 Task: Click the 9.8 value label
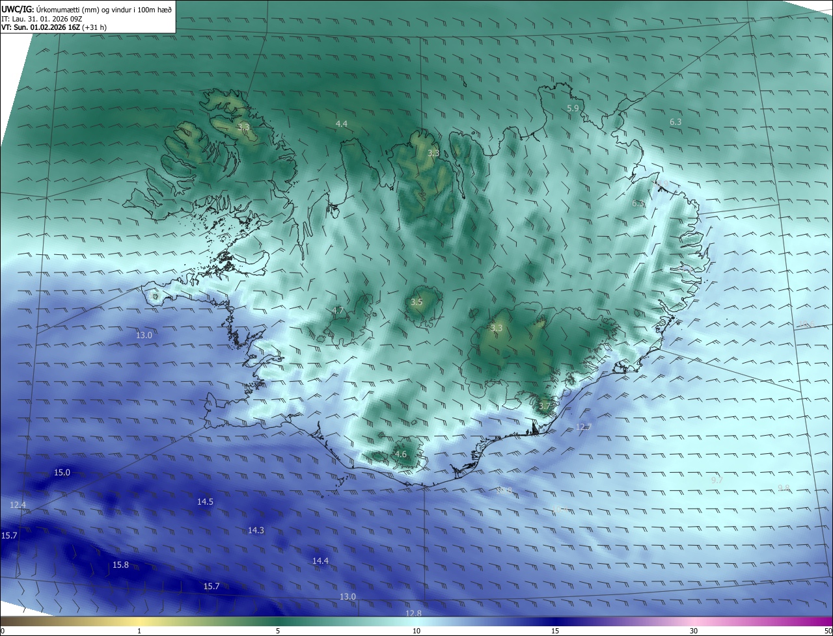(784, 488)
